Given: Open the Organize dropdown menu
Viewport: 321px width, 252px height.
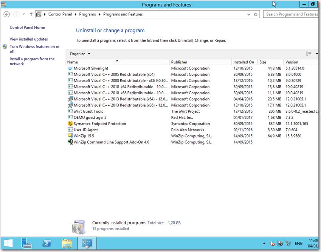Looking at the screenshot, I should [x=80, y=54].
